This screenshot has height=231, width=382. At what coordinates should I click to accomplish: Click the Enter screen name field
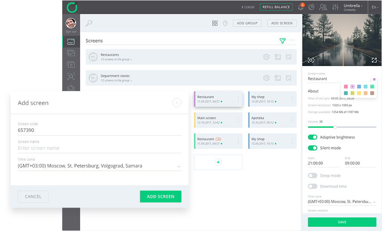[99, 148]
